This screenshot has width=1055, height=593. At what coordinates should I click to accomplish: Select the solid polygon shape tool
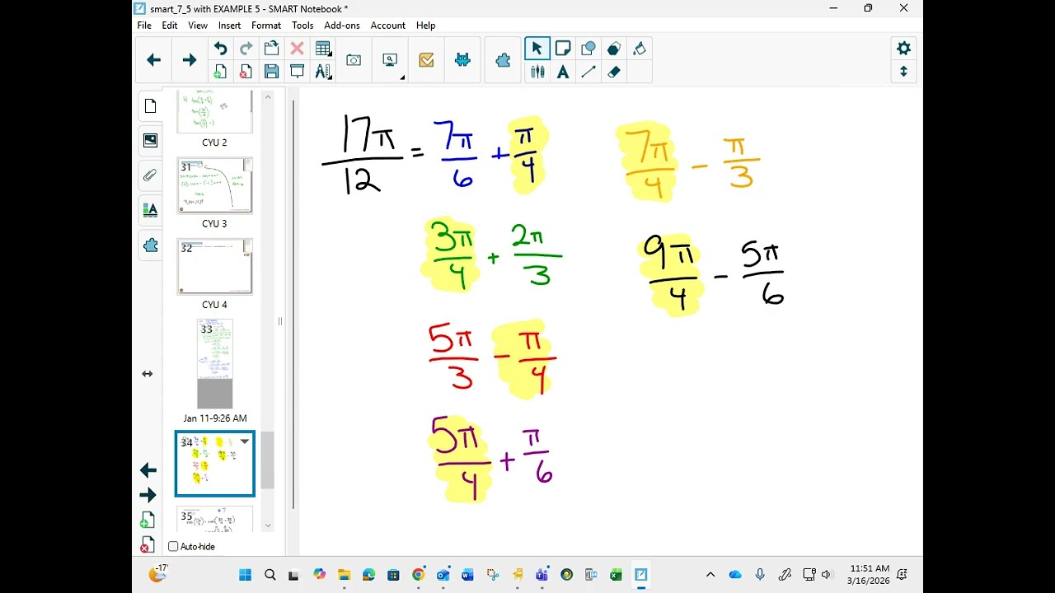614,49
